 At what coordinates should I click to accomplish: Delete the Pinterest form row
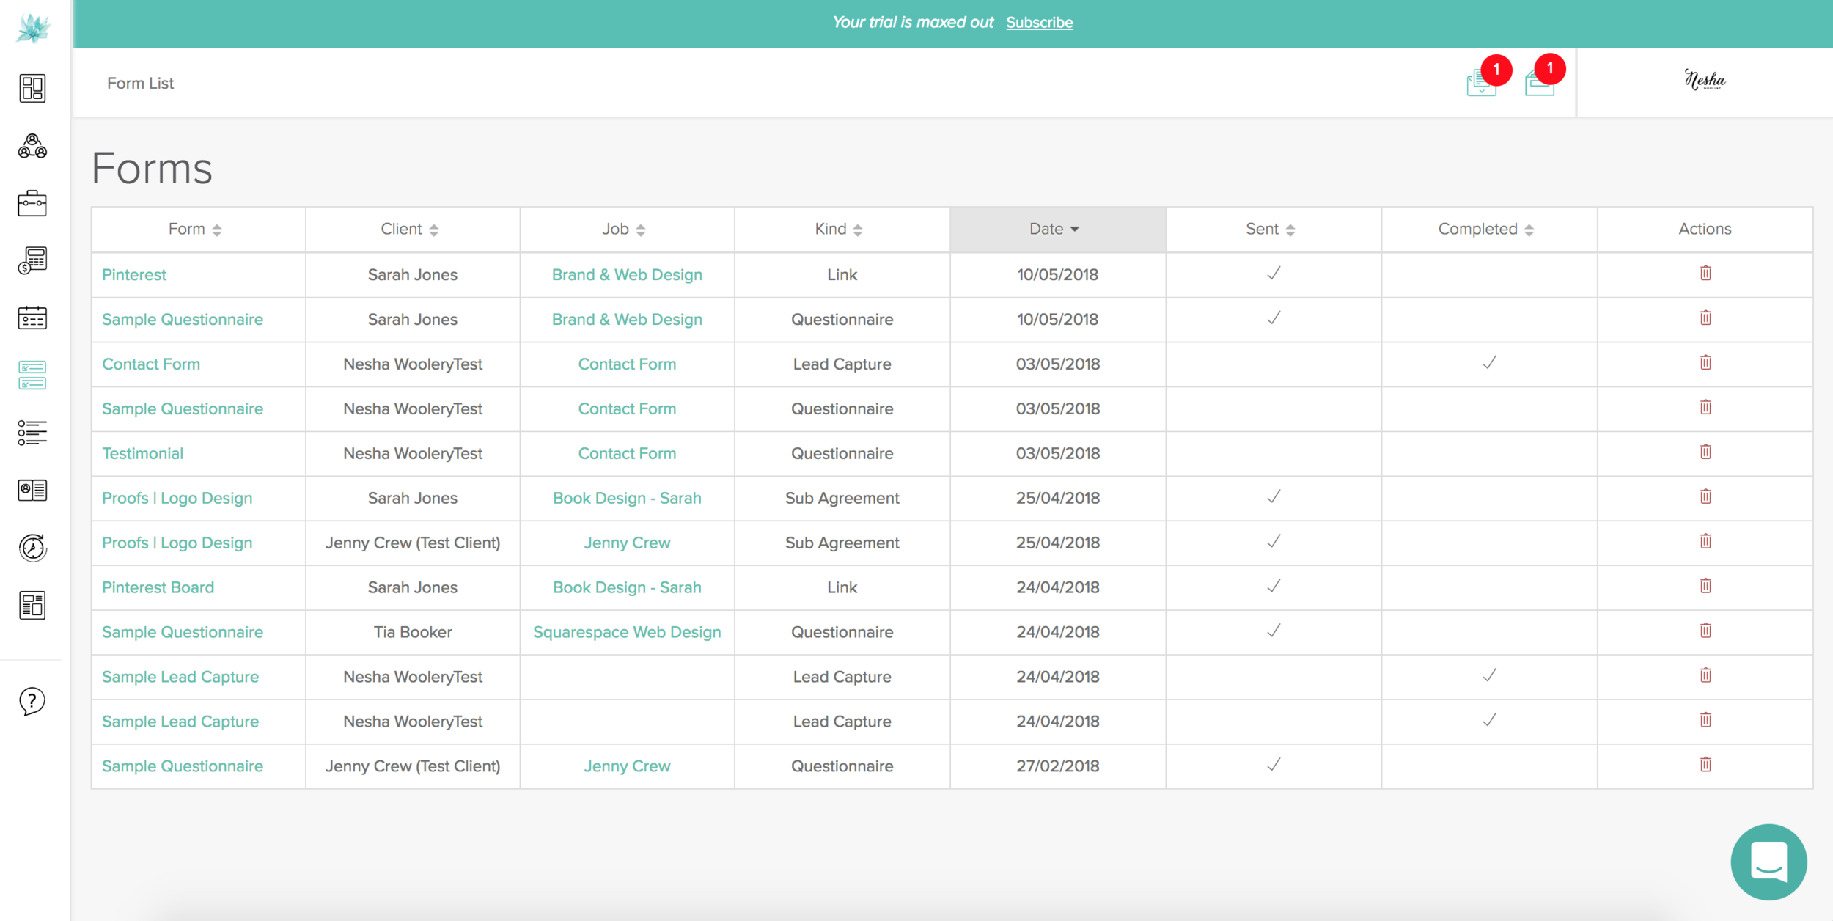[x=1705, y=273]
